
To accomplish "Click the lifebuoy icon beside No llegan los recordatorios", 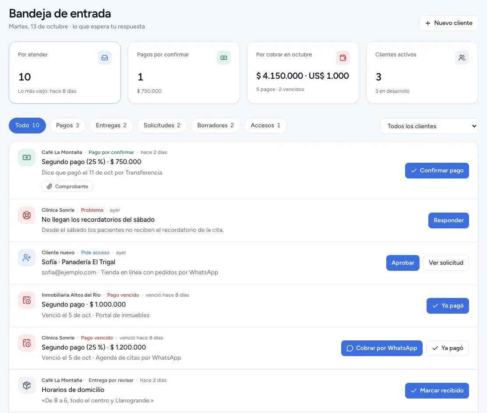I will coord(27,215).
